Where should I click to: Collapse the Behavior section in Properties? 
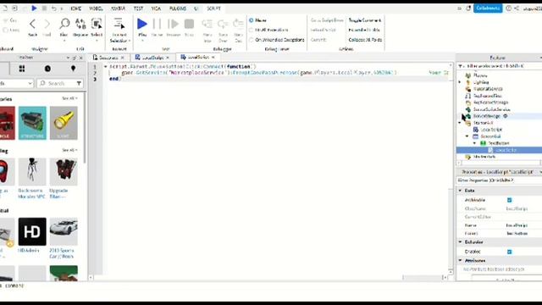click(460, 242)
